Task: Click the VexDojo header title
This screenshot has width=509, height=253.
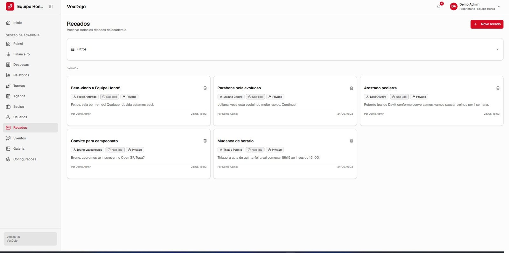Action: (x=76, y=7)
